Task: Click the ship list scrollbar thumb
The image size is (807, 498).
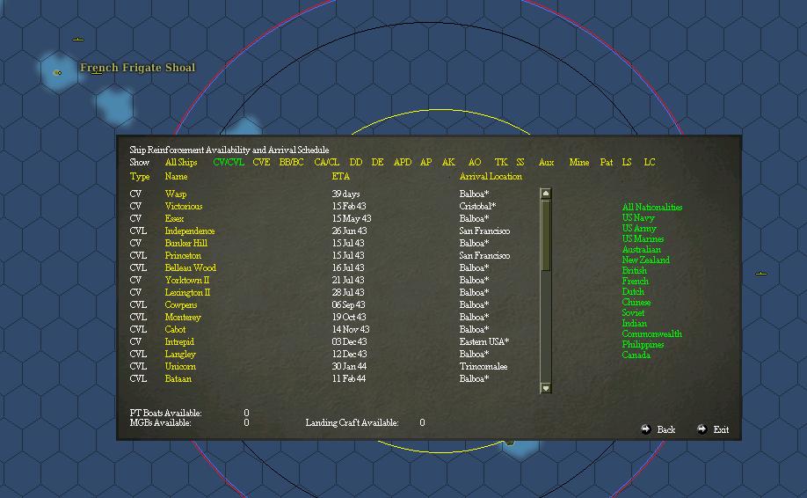Action: 546,235
